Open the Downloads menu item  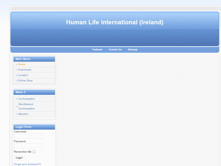click(x=25, y=70)
